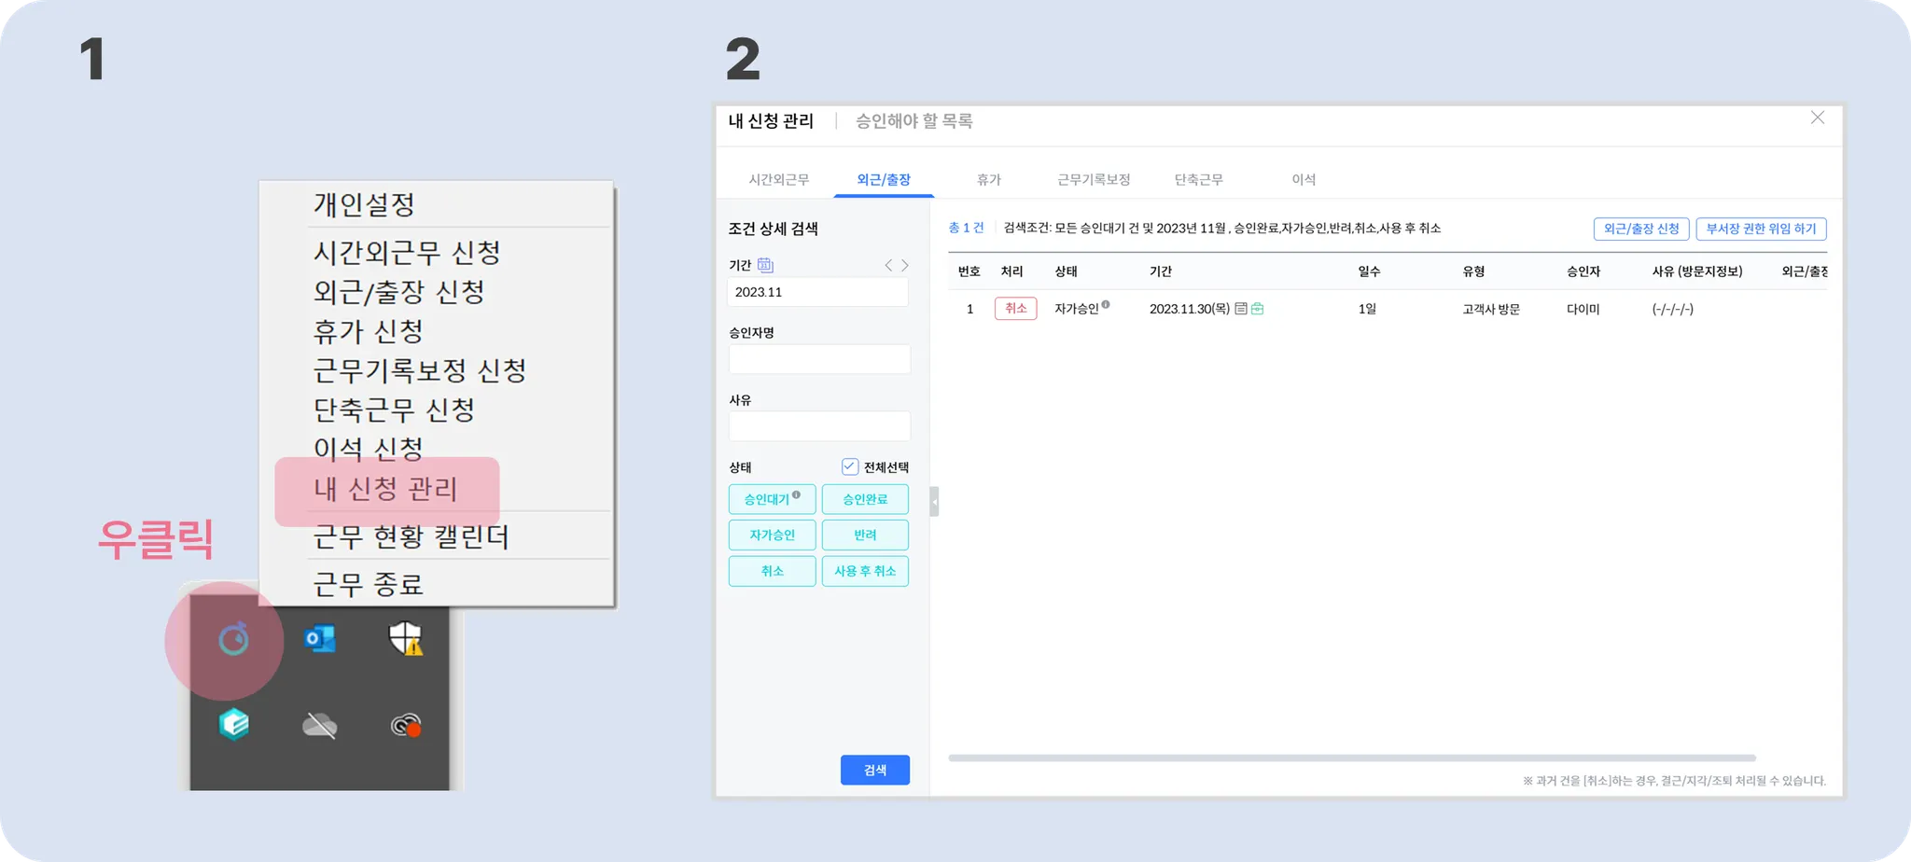The width and height of the screenshot is (1911, 862).
Task: Open the 단축근무 tab
Action: [1199, 179]
